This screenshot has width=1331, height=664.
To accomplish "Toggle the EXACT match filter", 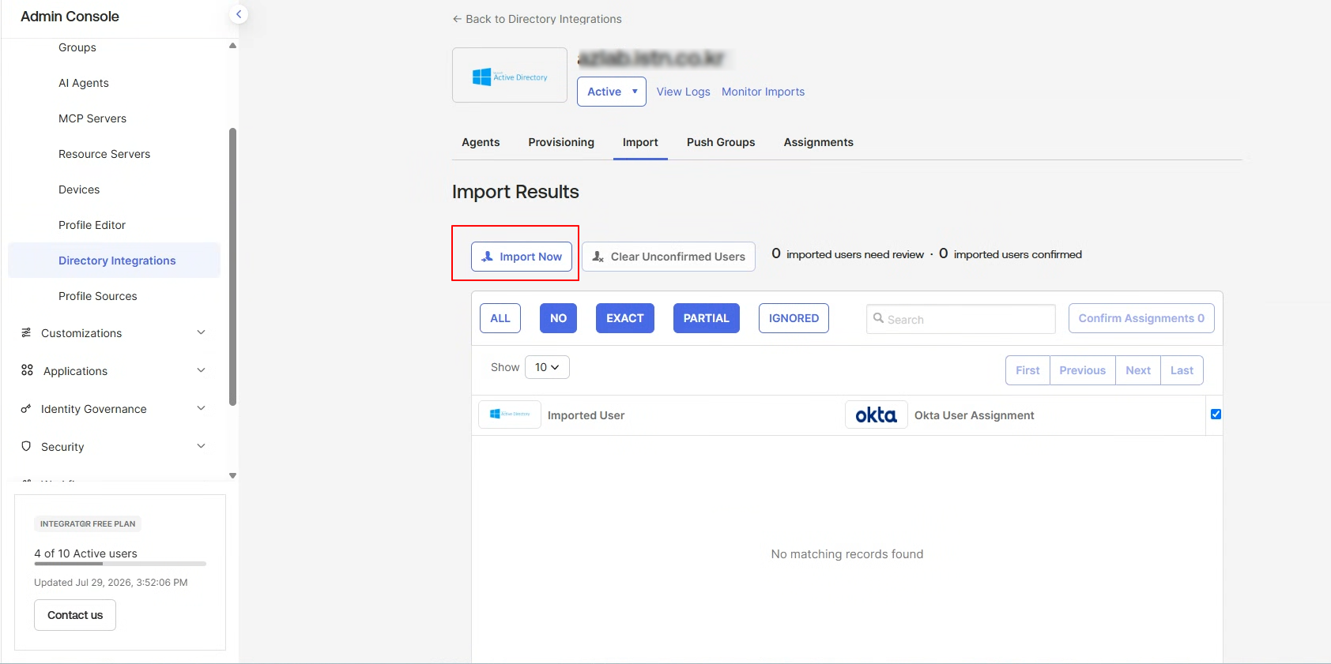I will point(625,318).
